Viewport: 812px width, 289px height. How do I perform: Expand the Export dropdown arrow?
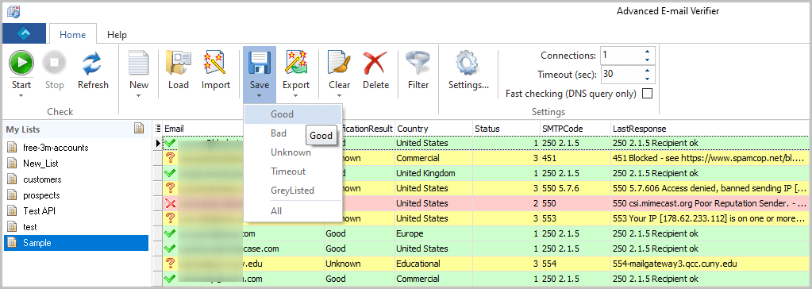[296, 95]
